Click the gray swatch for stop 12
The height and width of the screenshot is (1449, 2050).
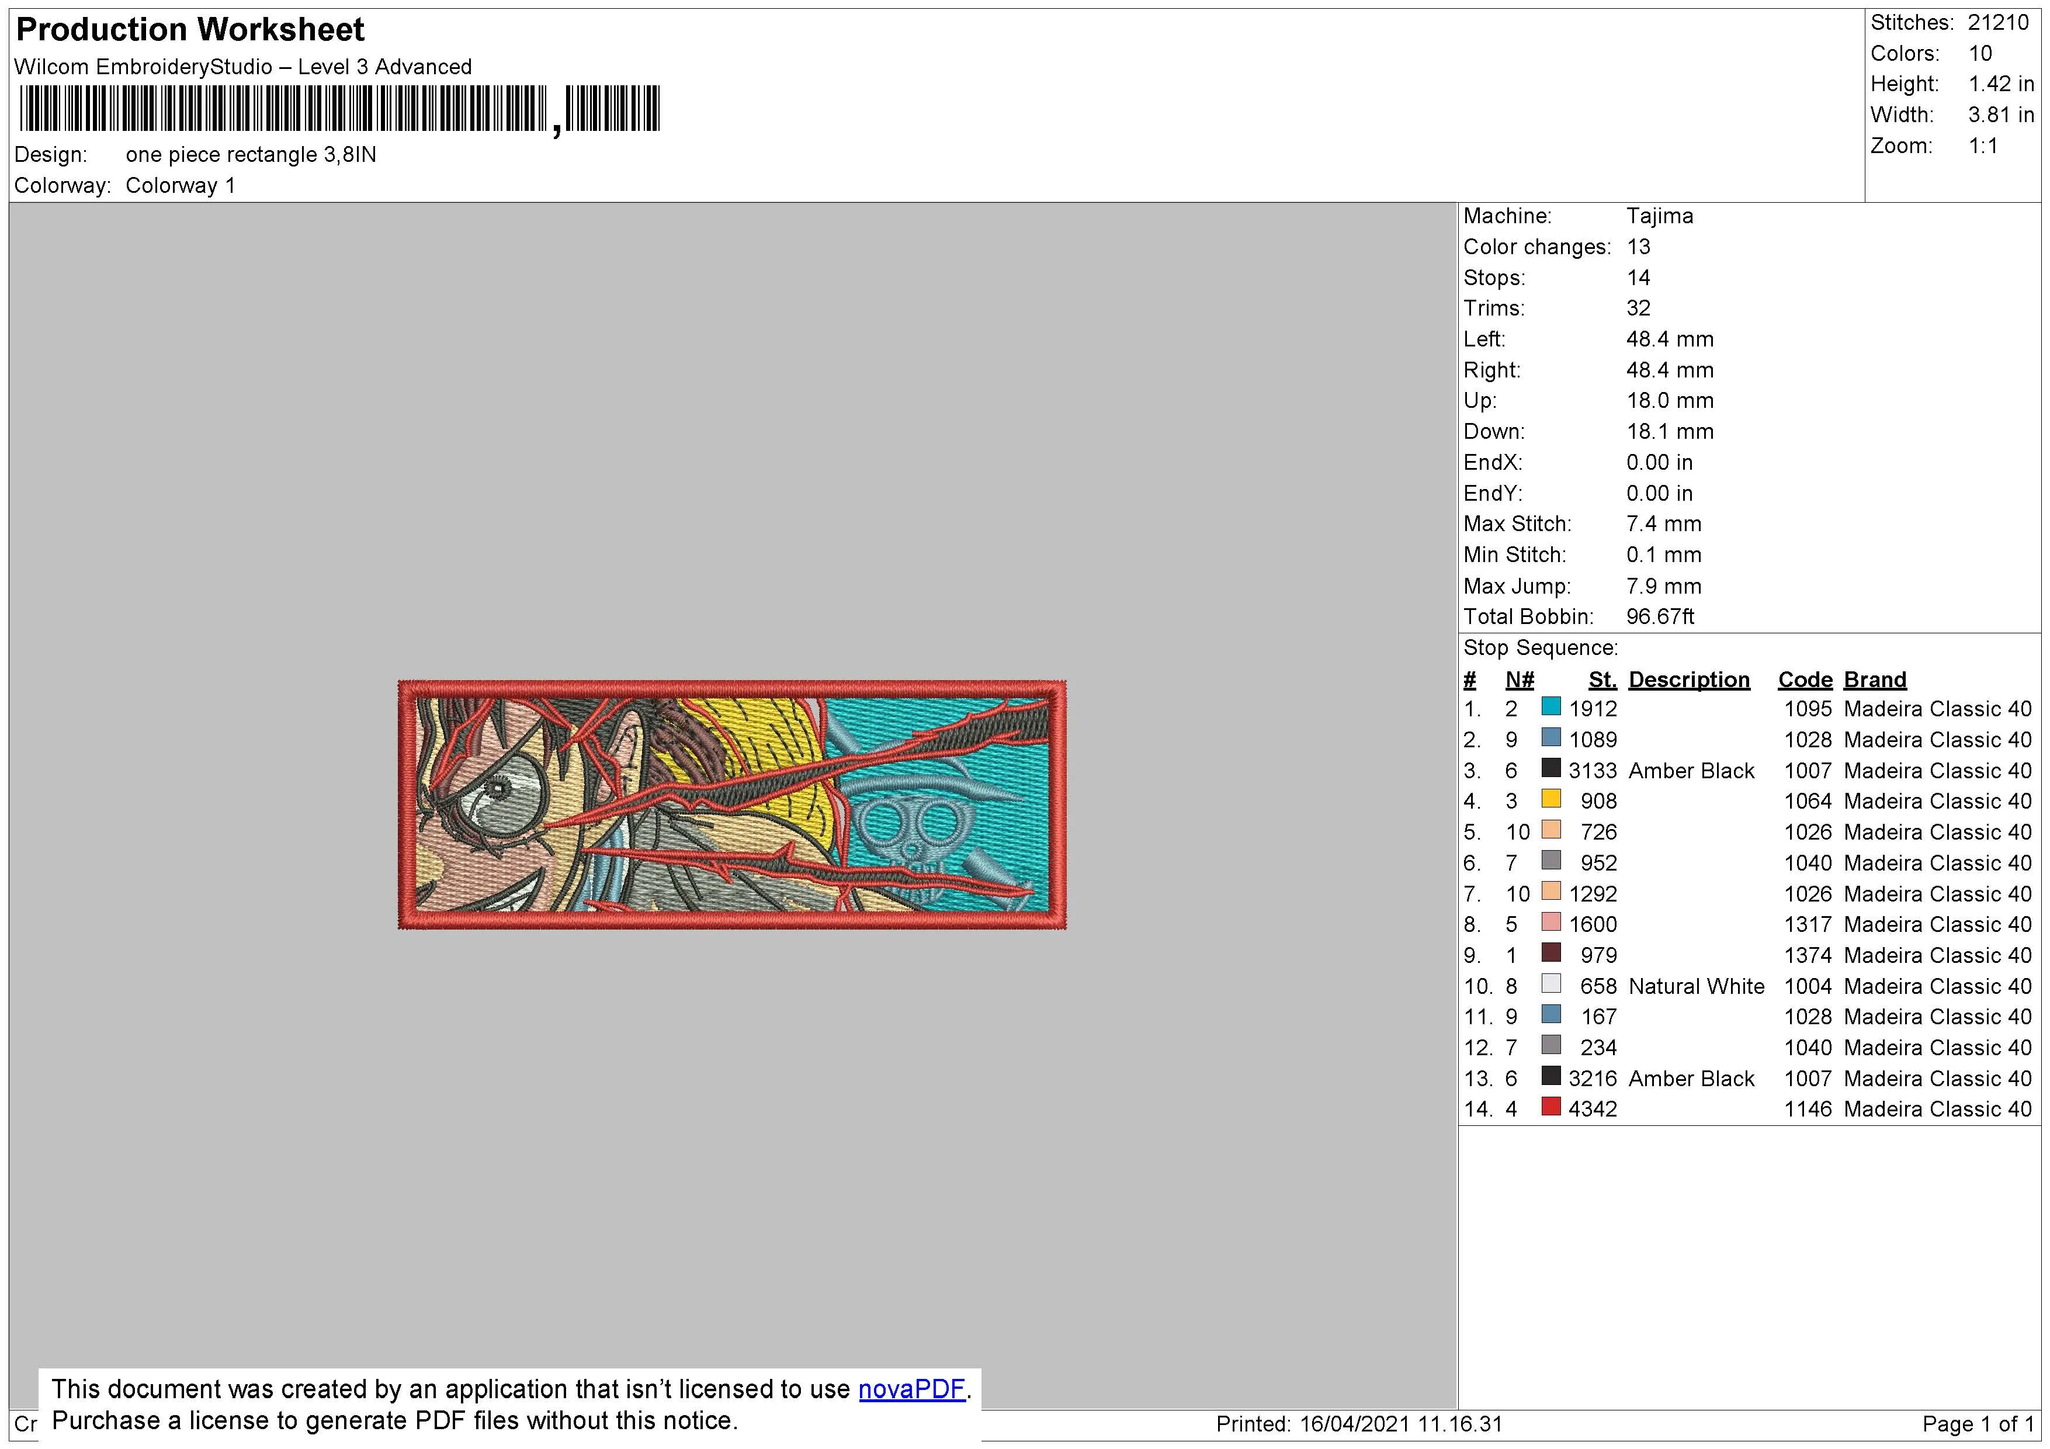click(x=1551, y=1045)
